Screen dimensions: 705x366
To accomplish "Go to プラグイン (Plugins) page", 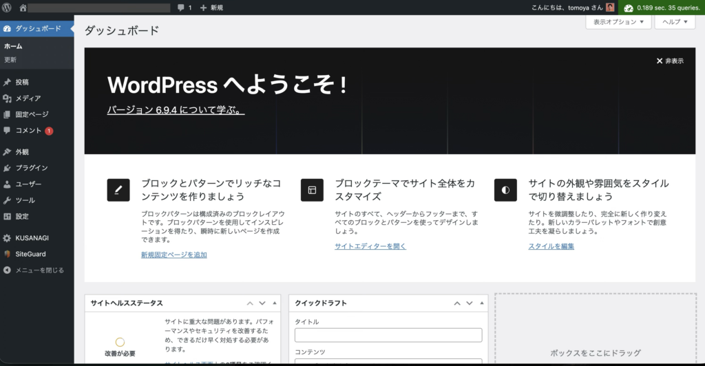I will coord(31,168).
